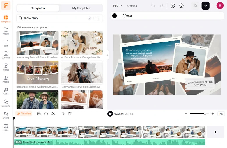
Task: Duplicate the selected scene
Action: pyautogui.click(x=63, y=114)
